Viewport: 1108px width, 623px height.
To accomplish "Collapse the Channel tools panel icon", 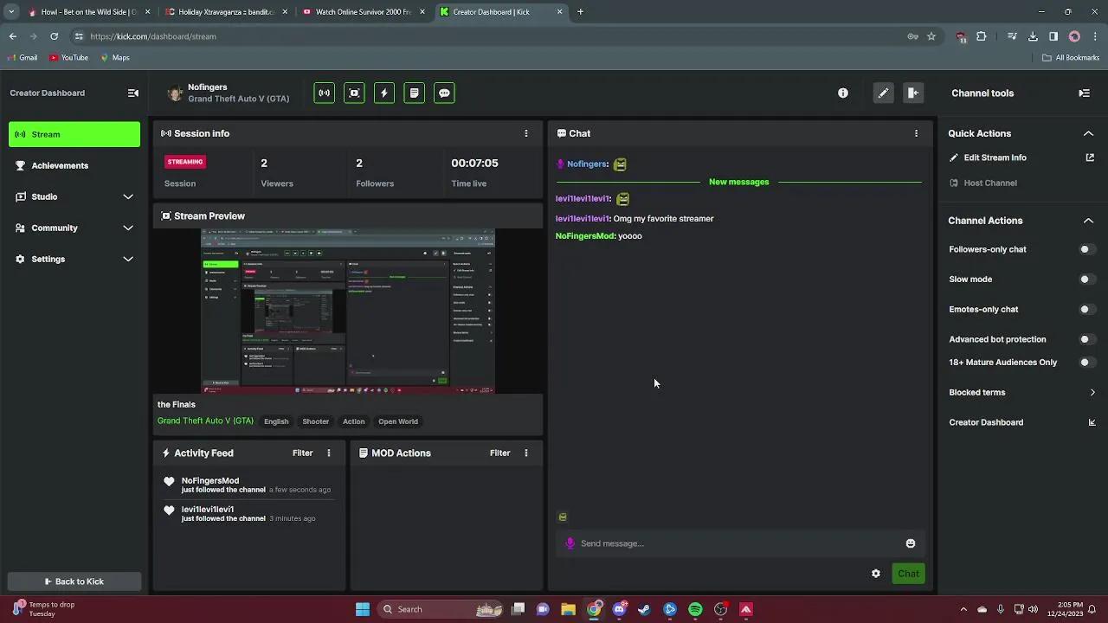I will (1085, 93).
